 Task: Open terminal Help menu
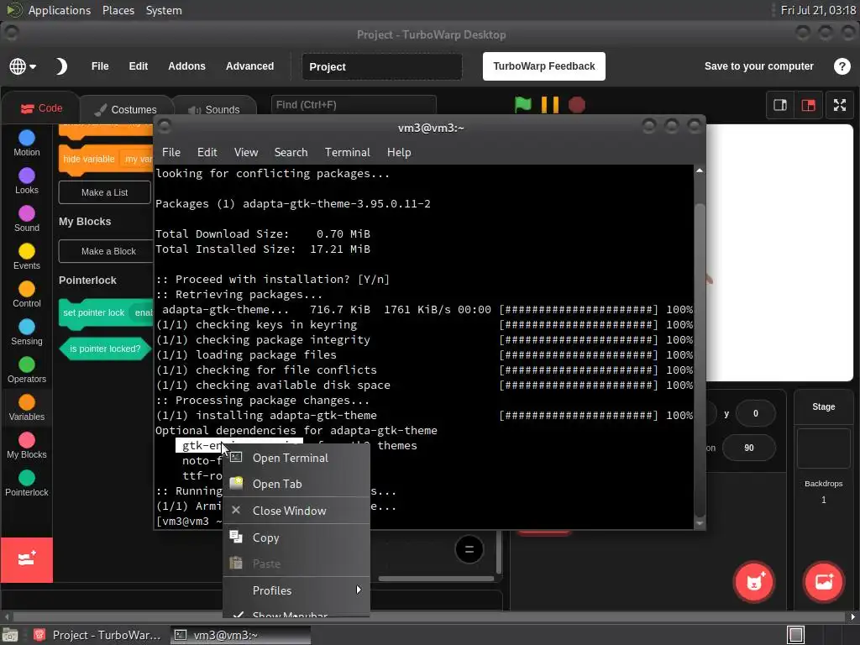click(399, 152)
